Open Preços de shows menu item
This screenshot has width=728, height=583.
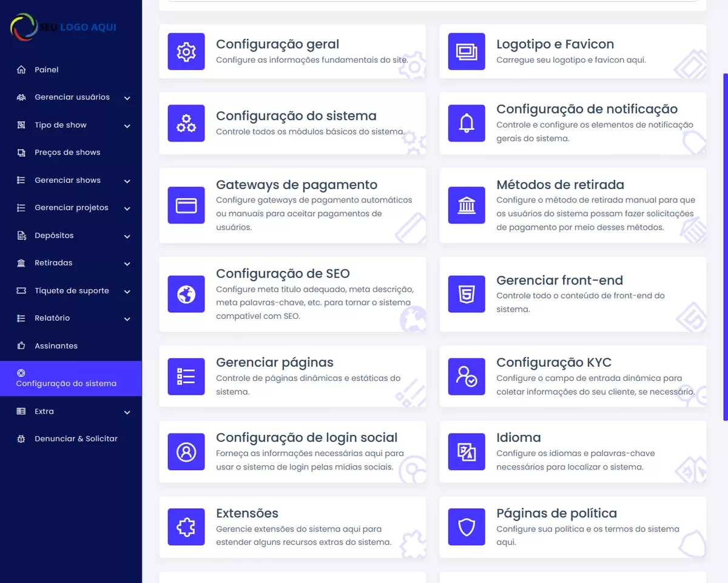[x=67, y=152]
